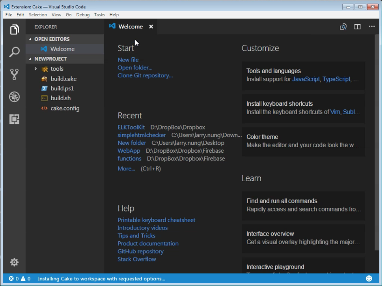Open the Debug view in activity bar
The image size is (382, 286).
14,97
